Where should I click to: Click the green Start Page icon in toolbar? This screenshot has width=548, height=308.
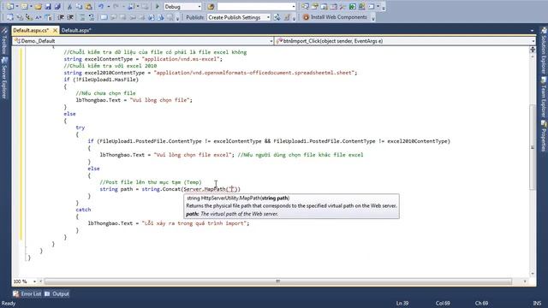(x=352, y=7)
